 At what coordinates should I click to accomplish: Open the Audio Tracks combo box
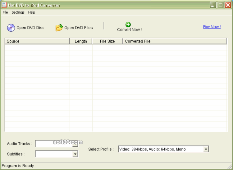coord(56,144)
